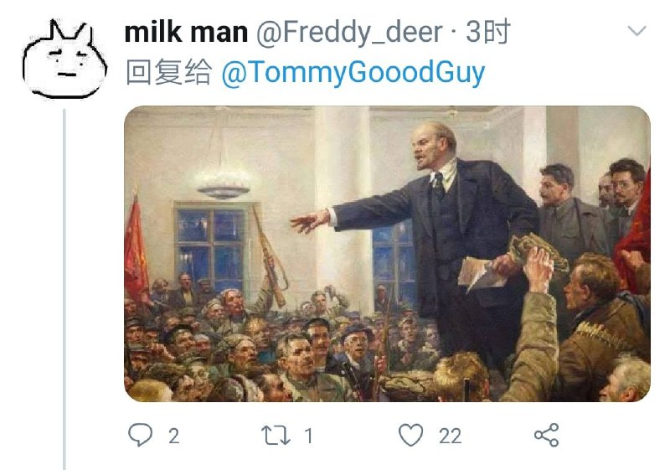View the reply count of 2

[x=173, y=436]
